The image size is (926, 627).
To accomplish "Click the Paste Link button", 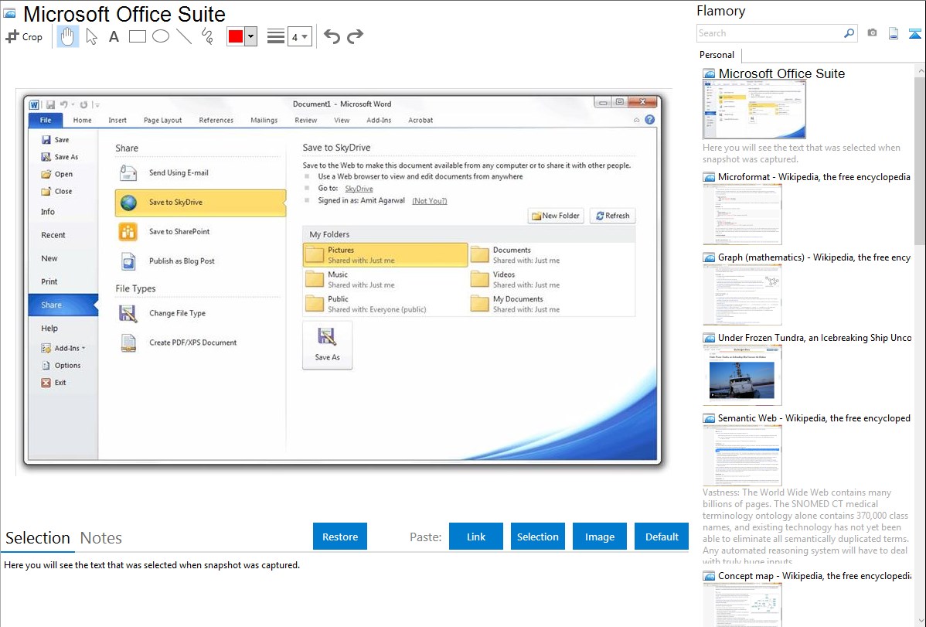I will (x=476, y=537).
